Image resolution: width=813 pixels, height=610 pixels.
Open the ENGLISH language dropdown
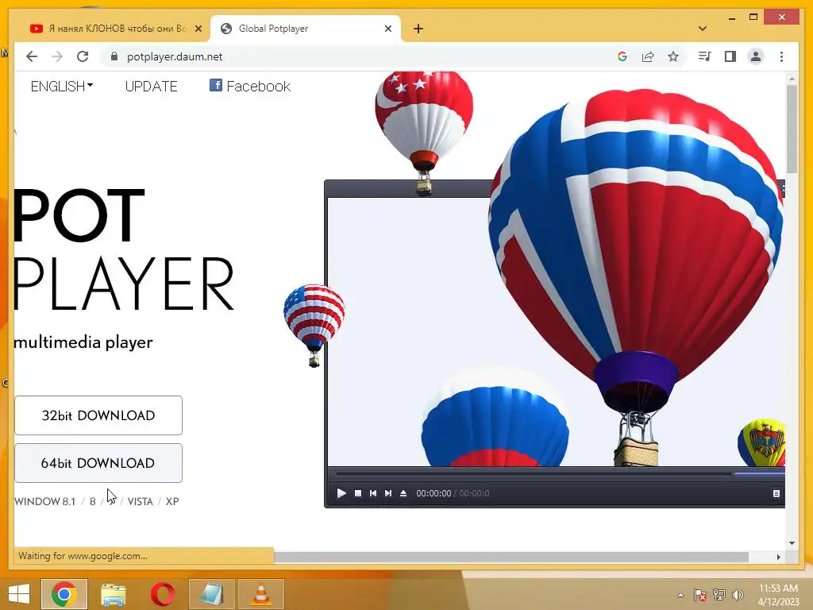point(62,86)
